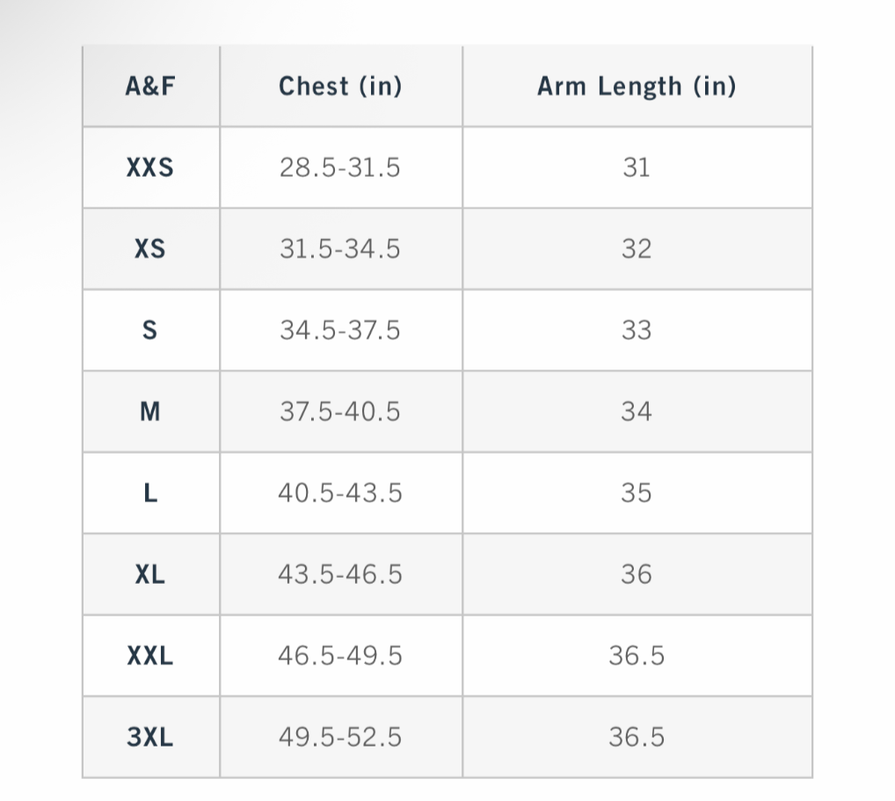Select the XXS size row label
This screenshot has width=895, height=801.
point(150,167)
